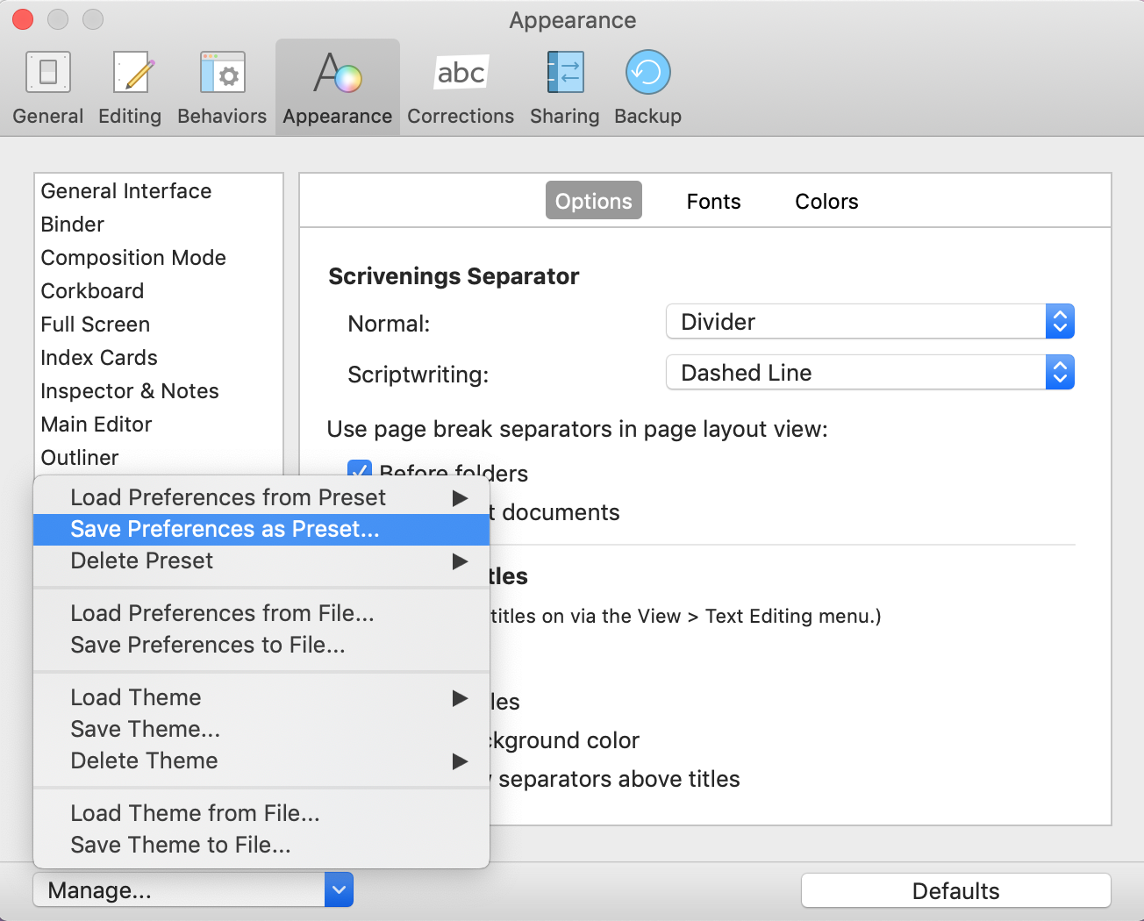Open the Editing preferences pane icon
1144x921 pixels.
[134, 72]
